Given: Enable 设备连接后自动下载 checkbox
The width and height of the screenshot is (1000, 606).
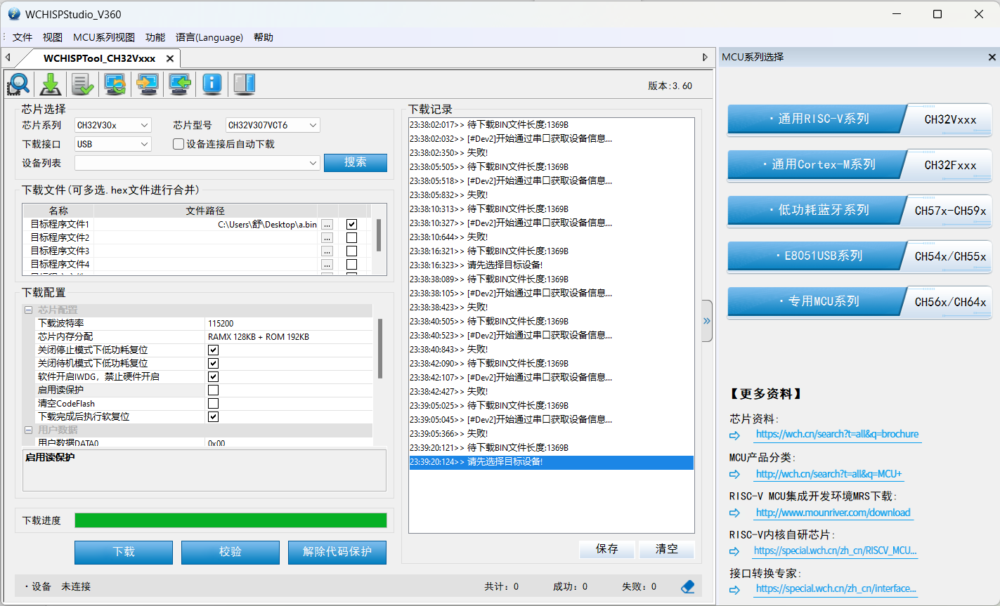Looking at the screenshot, I should click(x=178, y=144).
